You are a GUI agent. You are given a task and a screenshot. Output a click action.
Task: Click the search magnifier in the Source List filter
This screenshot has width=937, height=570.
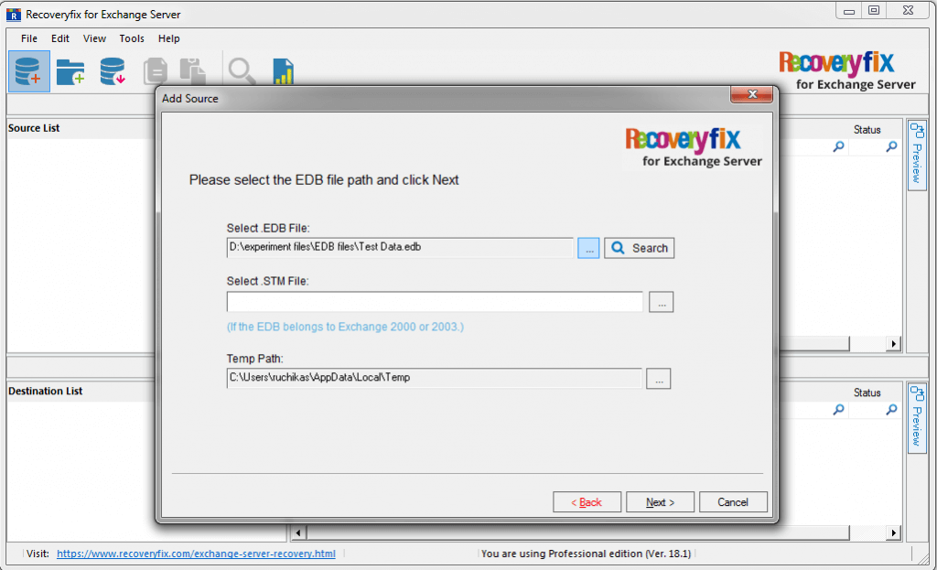pyautogui.click(x=839, y=146)
